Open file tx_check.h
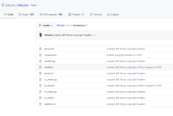The image size is (173, 116). (49, 86)
